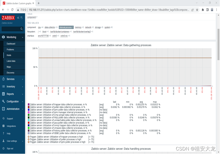Go back with browser back arrow
This screenshot has height=154, width=220.
tap(3, 10)
